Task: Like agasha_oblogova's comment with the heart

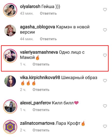Action: pyautogui.click(x=105, y=30)
